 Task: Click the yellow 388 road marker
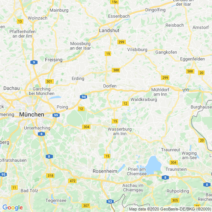(x=116, y=70)
